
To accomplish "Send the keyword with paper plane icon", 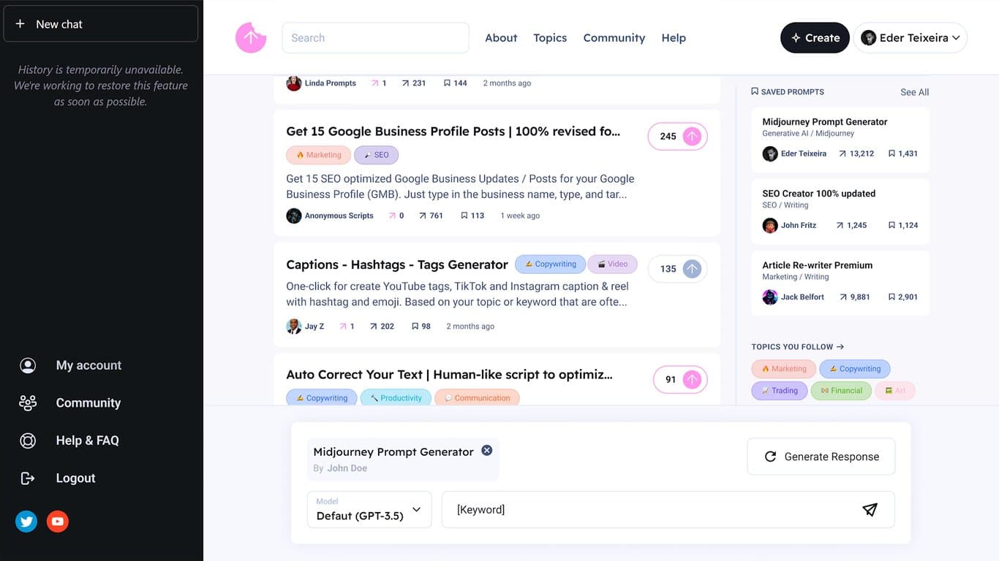I will click(x=870, y=510).
